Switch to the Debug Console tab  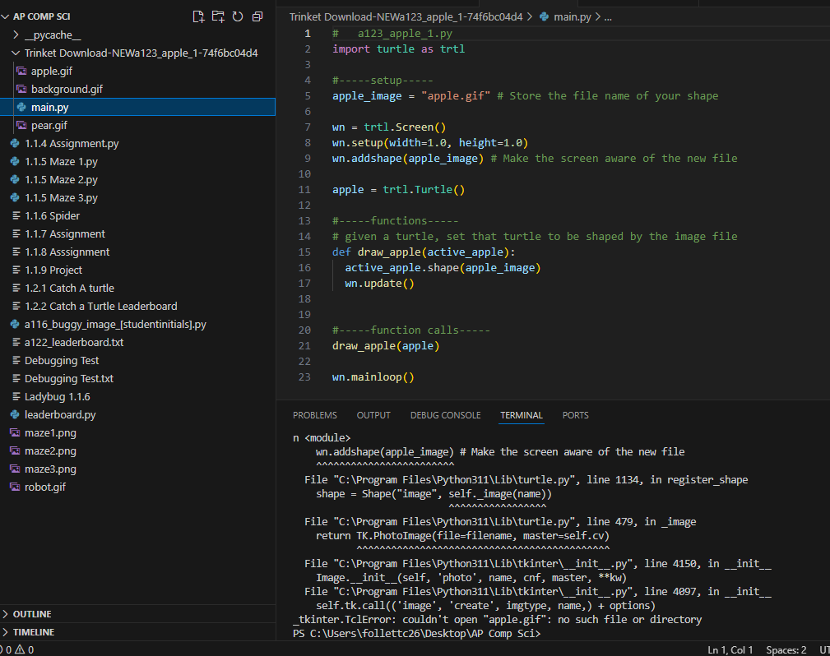445,415
